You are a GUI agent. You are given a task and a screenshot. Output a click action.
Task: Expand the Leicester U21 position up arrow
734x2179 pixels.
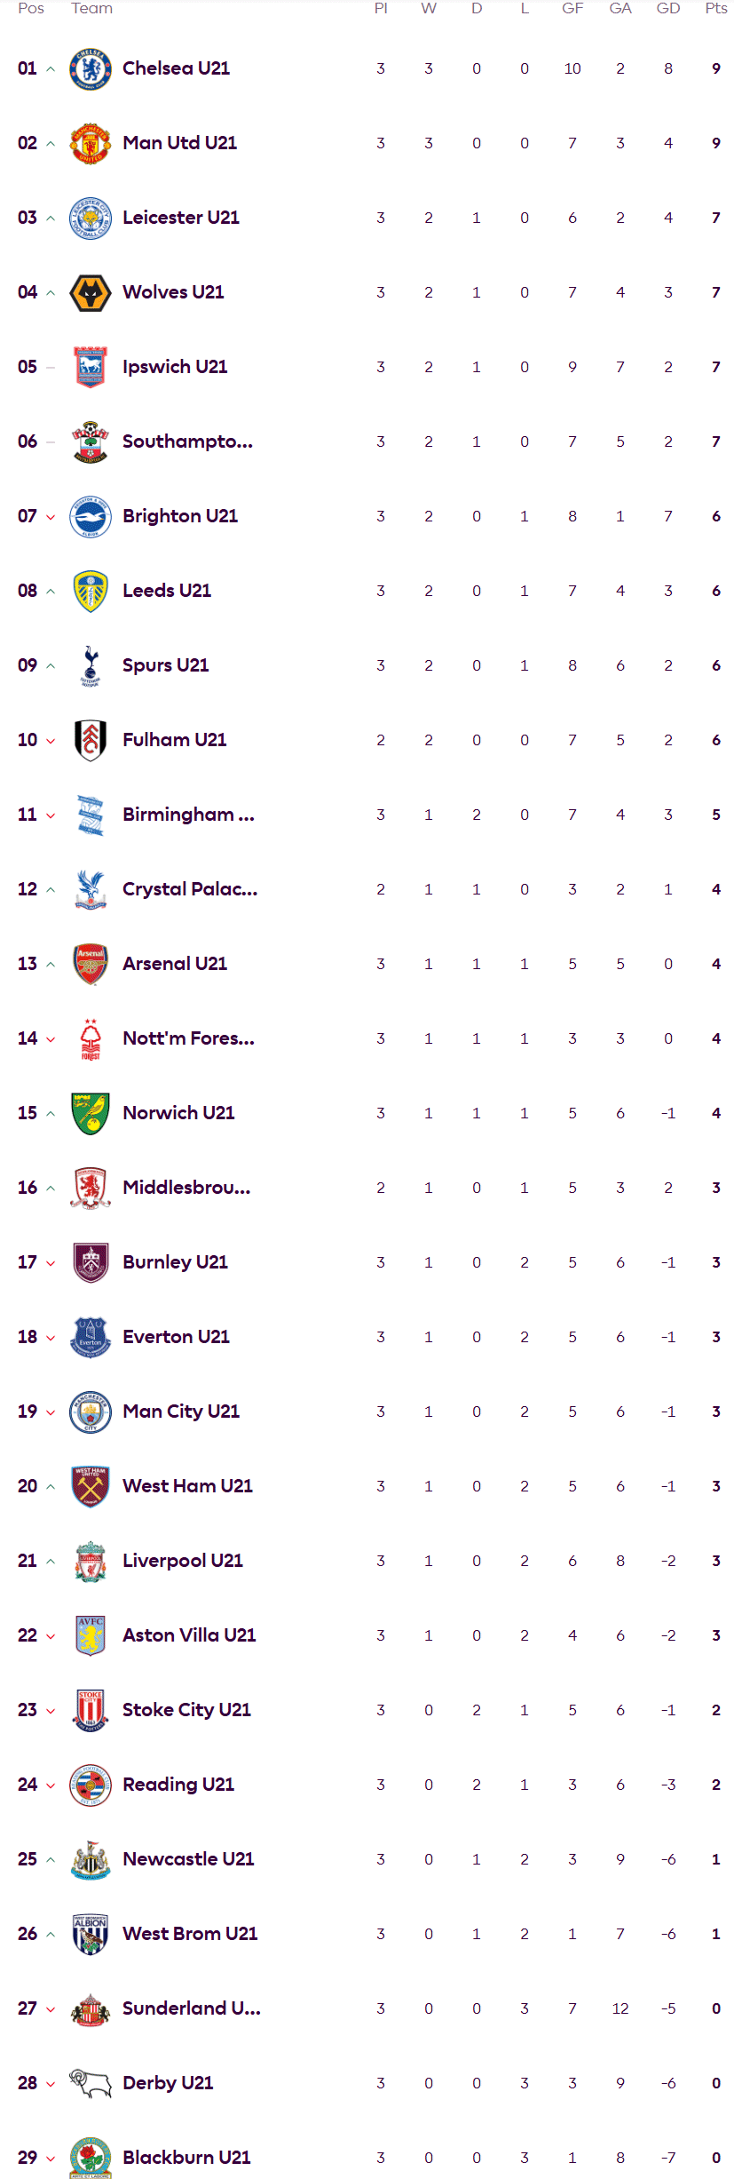click(51, 219)
